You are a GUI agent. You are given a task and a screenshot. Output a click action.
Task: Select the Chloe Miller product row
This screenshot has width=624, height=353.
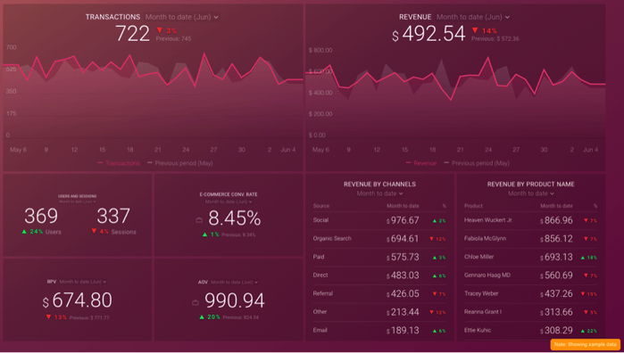[531, 257]
